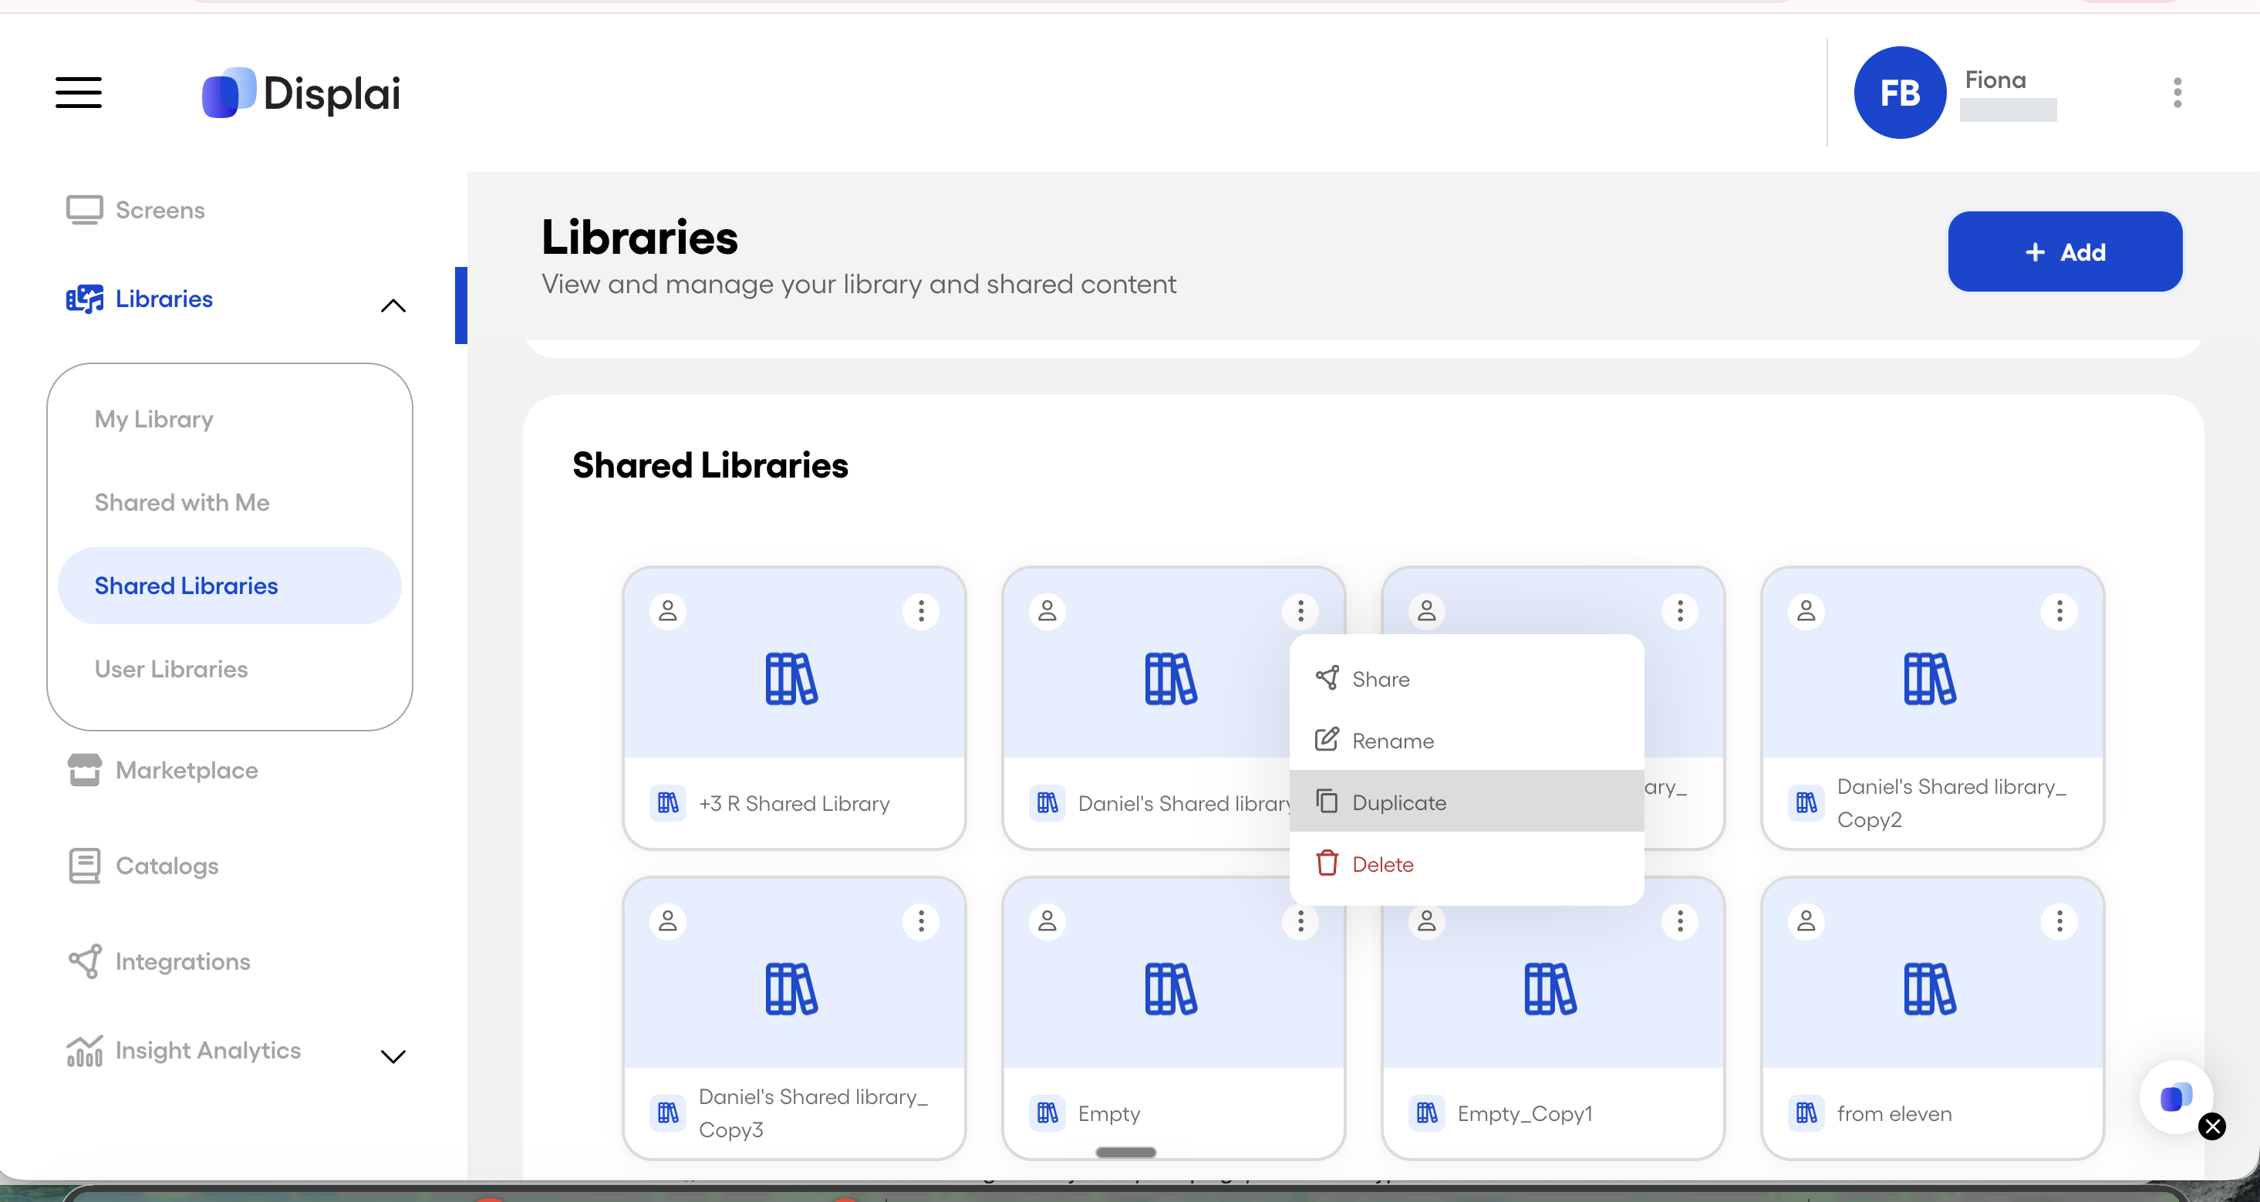Go to My Library
This screenshot has height=1202, width=2260.
coord(153,418)
